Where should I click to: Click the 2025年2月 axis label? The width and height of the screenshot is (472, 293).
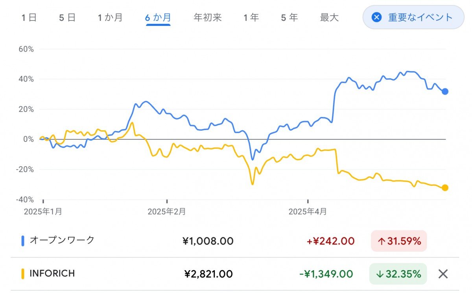(x=166, y=211)
